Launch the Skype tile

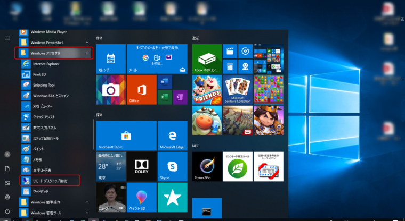point(173,167)
